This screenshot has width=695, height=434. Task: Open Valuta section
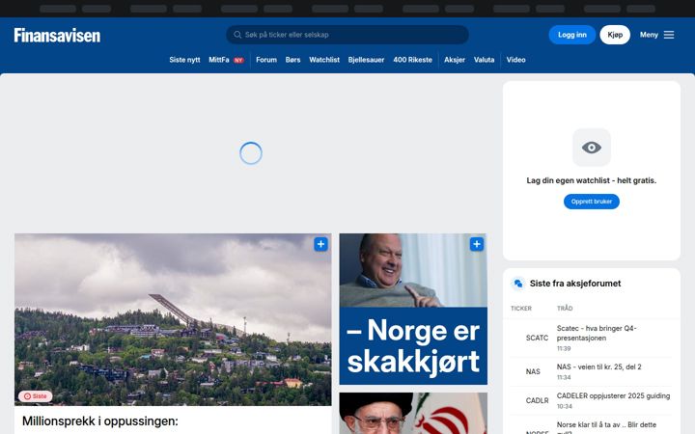[x=484, y=60]
